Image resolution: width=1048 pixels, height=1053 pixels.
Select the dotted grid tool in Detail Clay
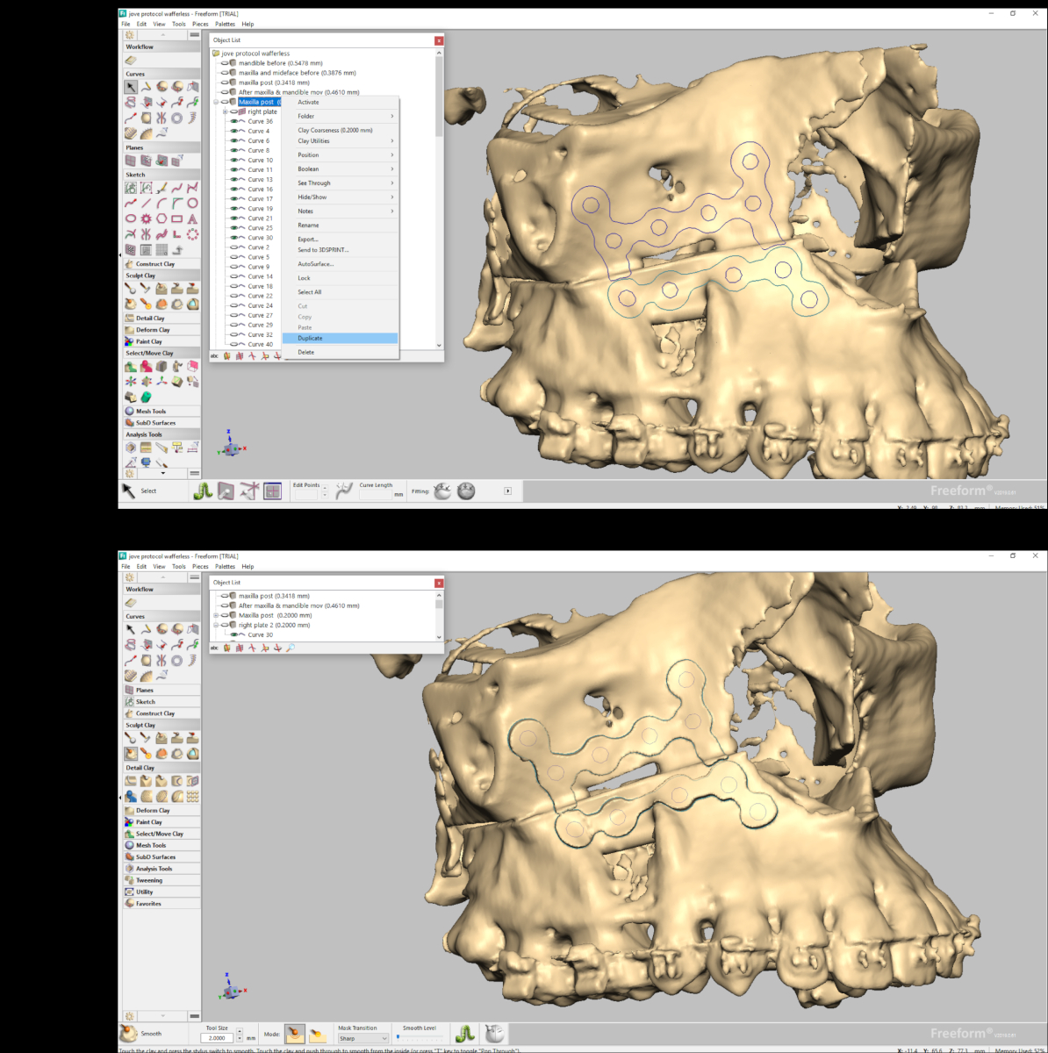[x=192, y=796]
